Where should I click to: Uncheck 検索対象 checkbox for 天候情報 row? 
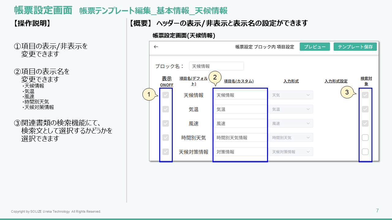pos(365,95)
